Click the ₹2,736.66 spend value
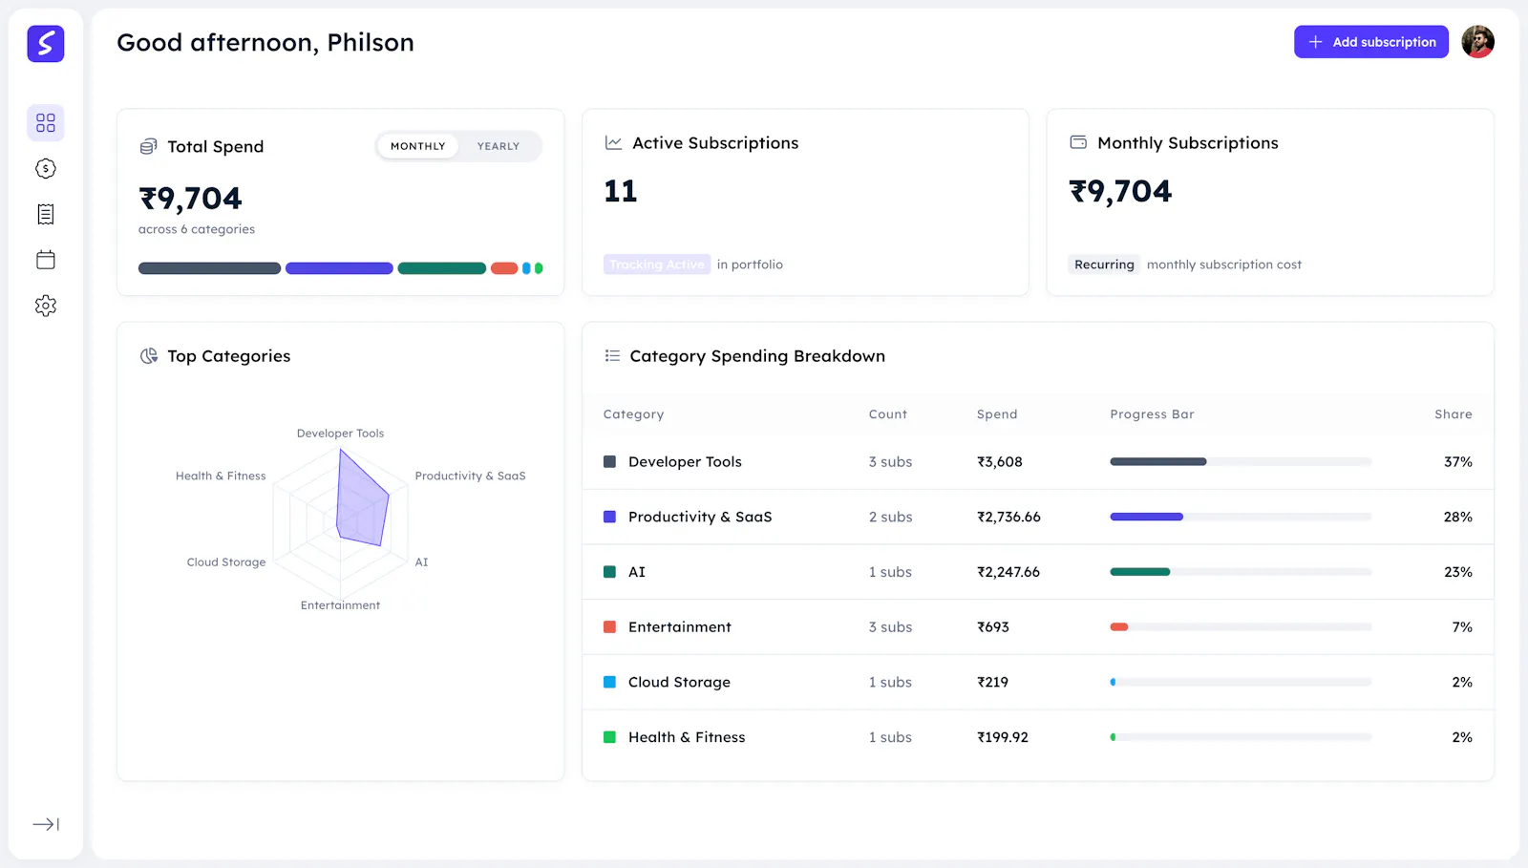 pyautogui.click(x=1008, y=517)
